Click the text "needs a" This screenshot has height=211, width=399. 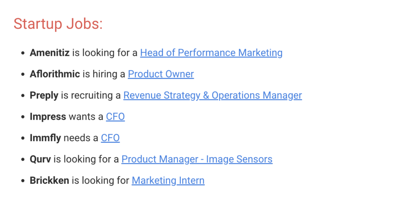(81, 138)
